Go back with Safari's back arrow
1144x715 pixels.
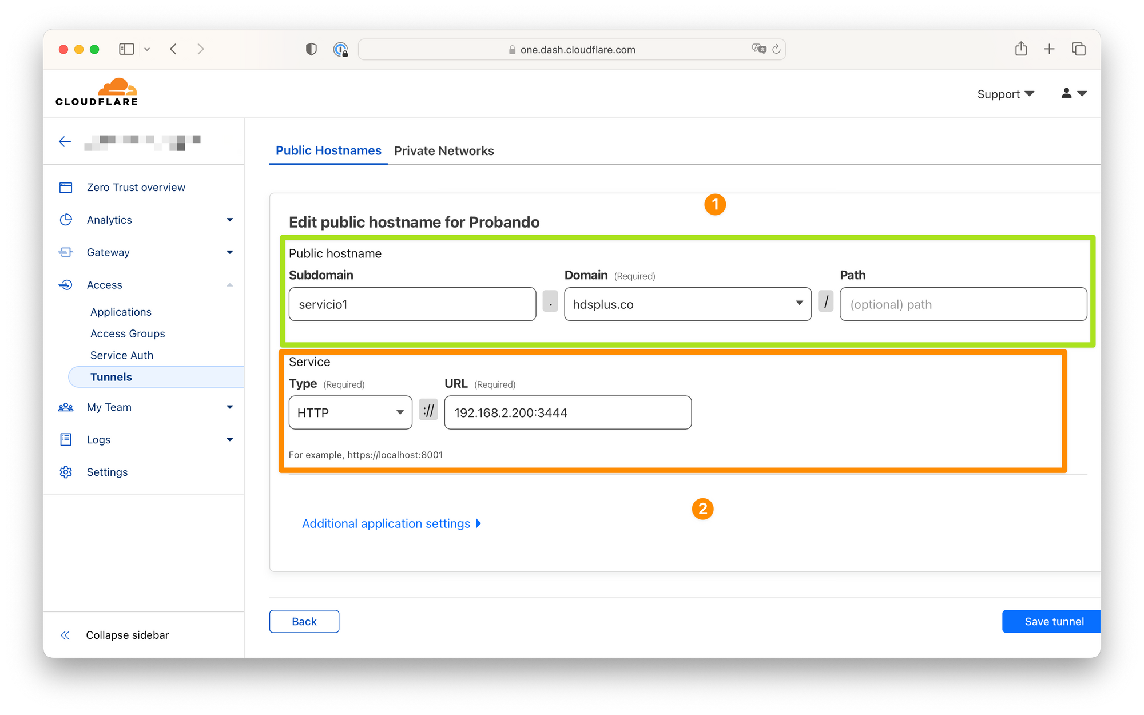click(173, 49)
